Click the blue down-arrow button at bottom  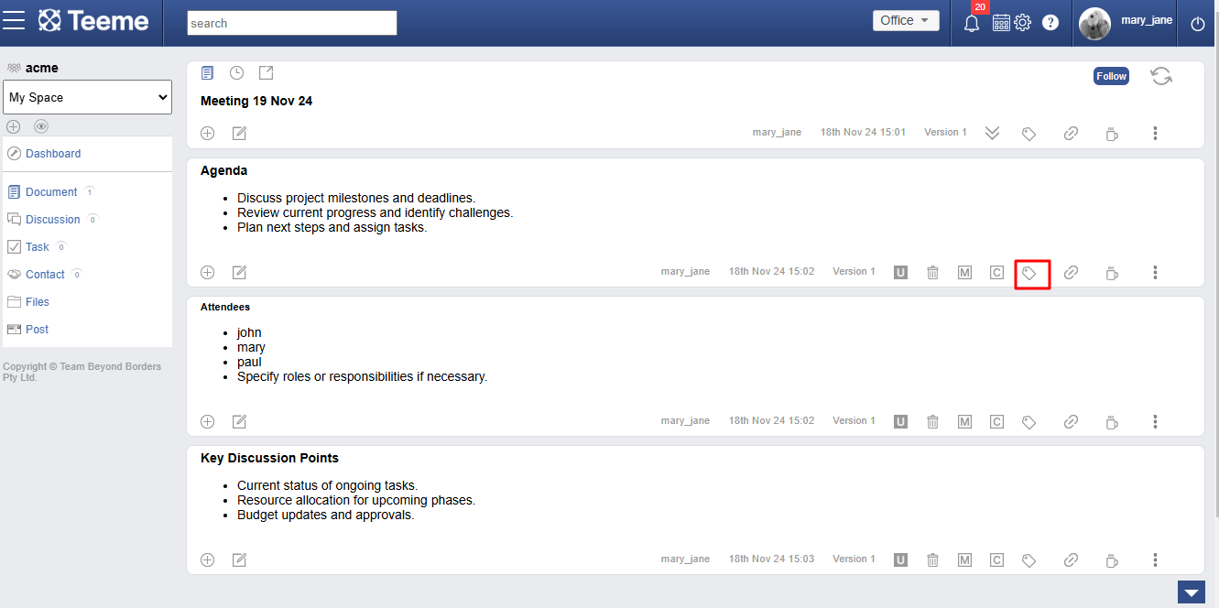coord(1191,592)
